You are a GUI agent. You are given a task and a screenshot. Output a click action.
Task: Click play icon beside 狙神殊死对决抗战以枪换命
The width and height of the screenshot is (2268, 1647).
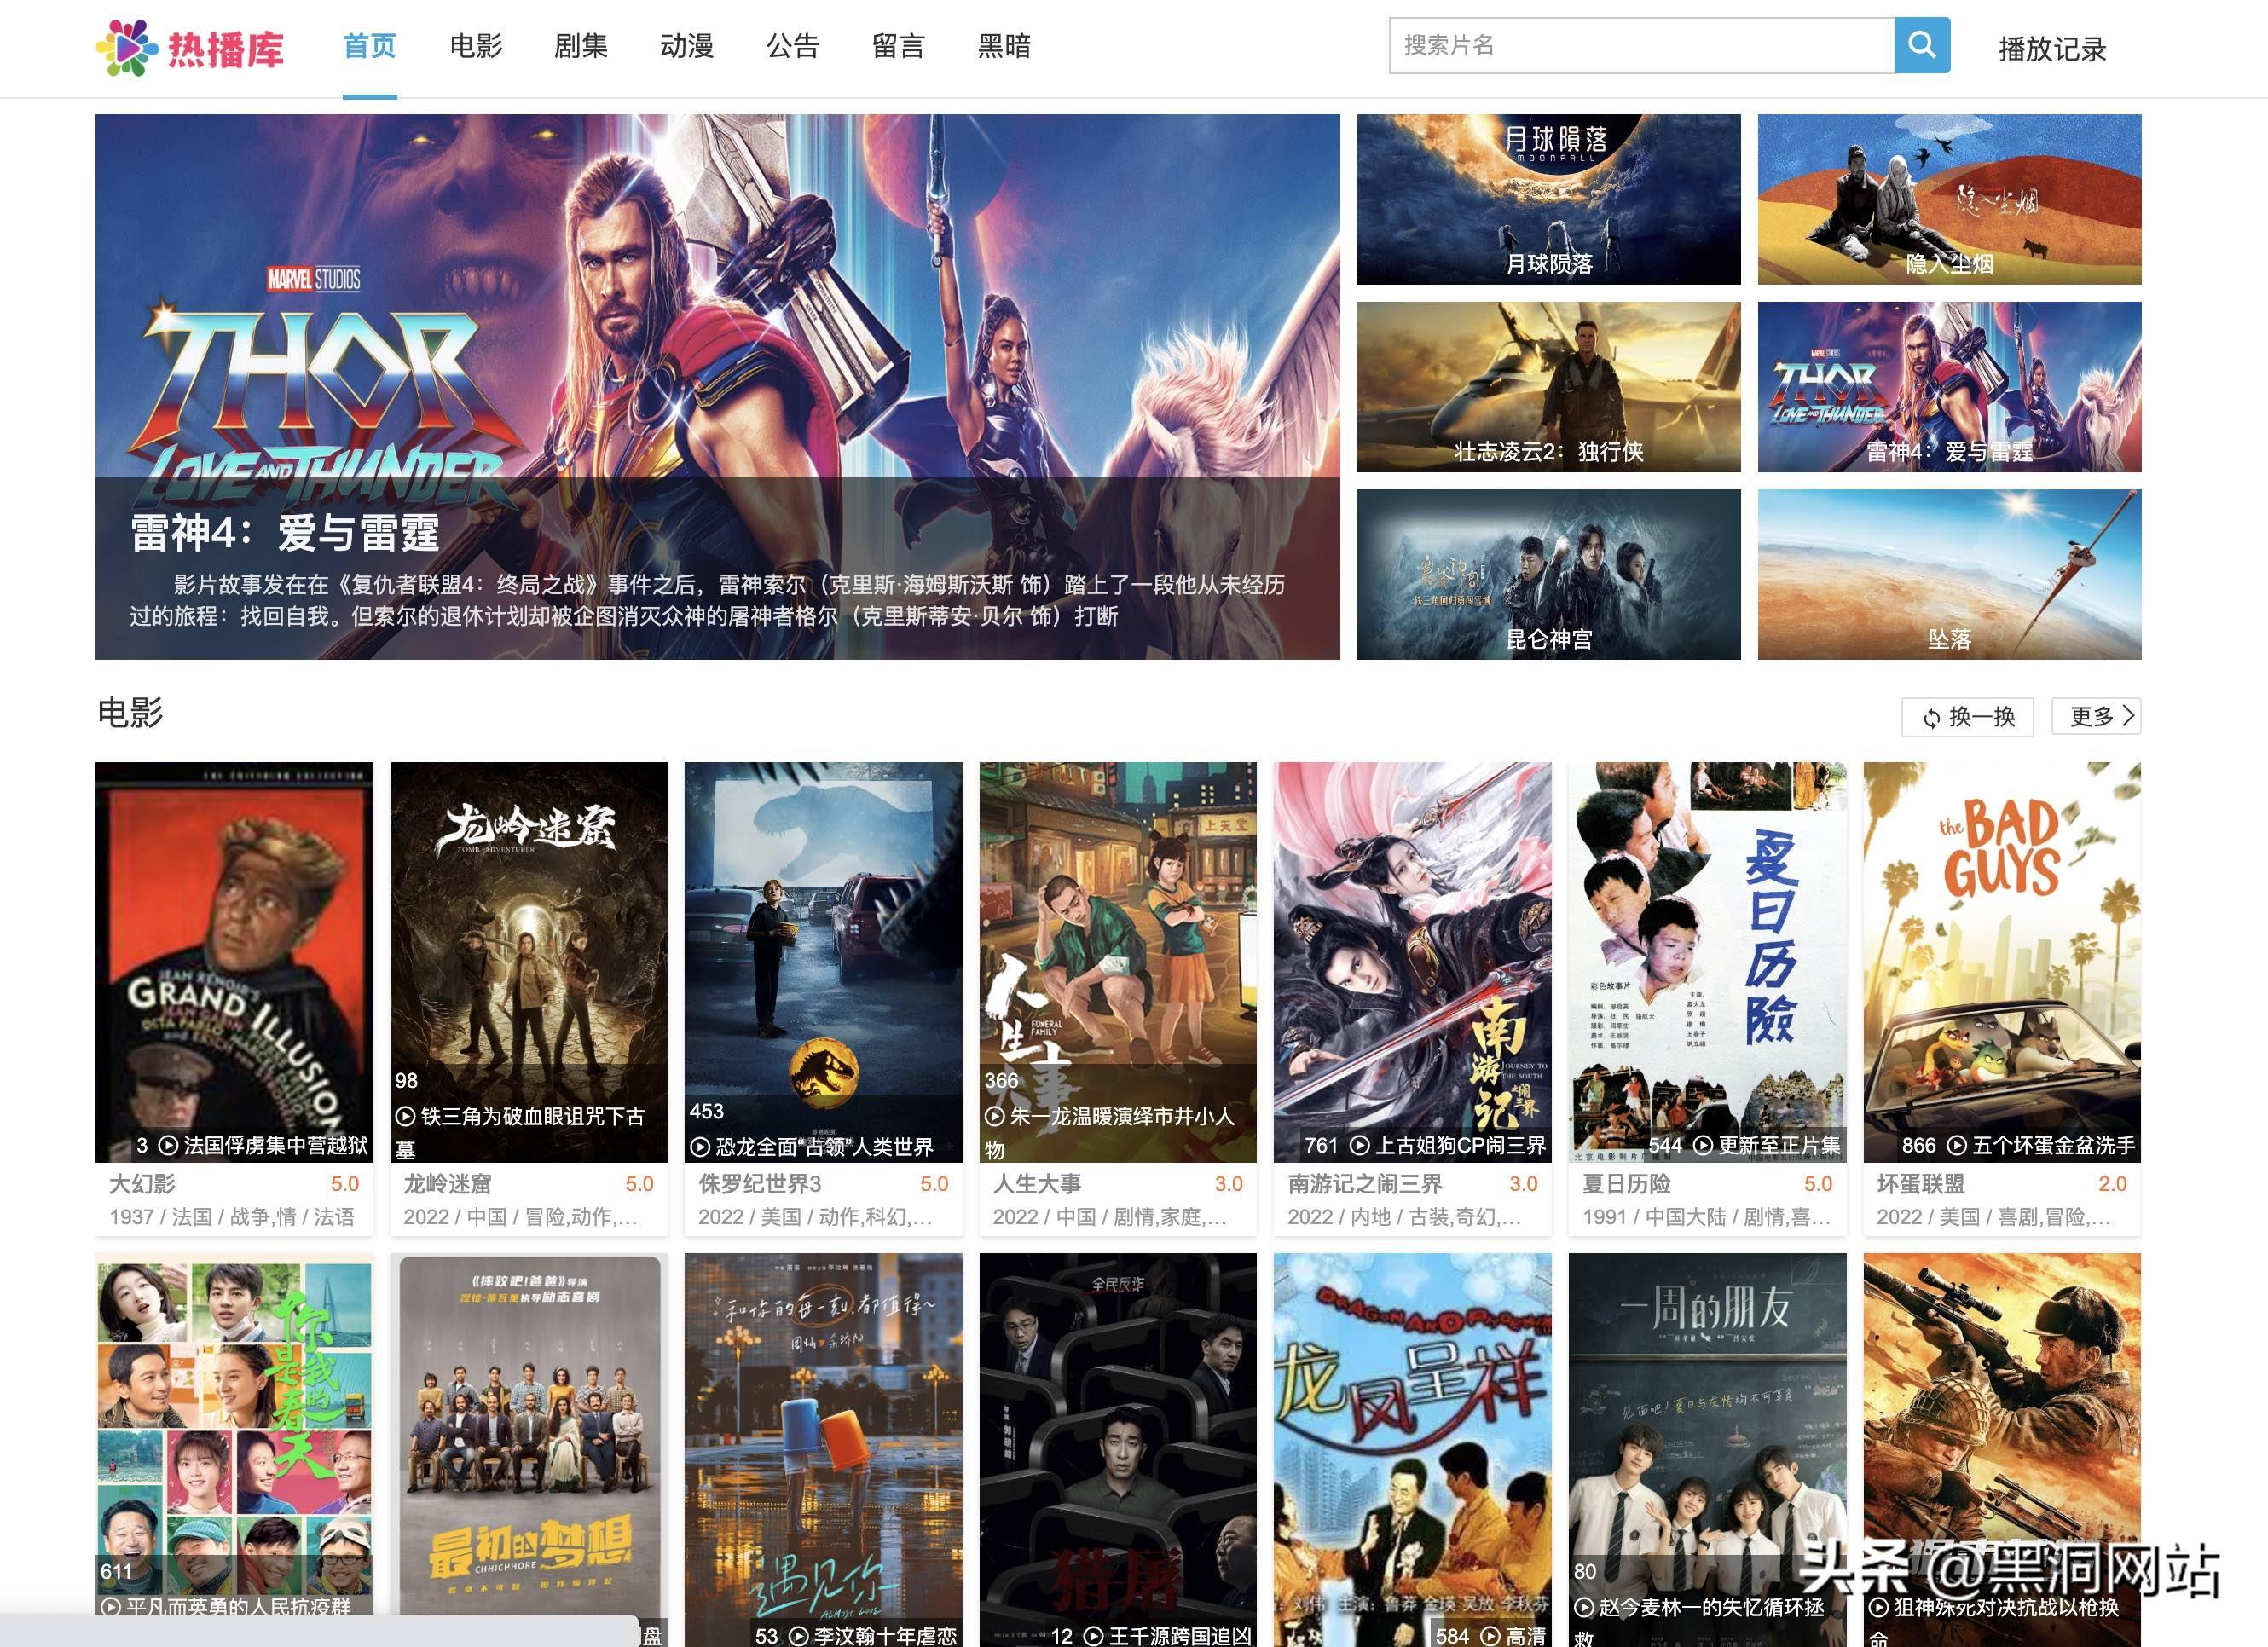pos(1878,1607)
